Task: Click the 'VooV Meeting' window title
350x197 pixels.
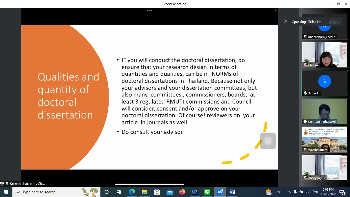Action: [x=175, y=4]
